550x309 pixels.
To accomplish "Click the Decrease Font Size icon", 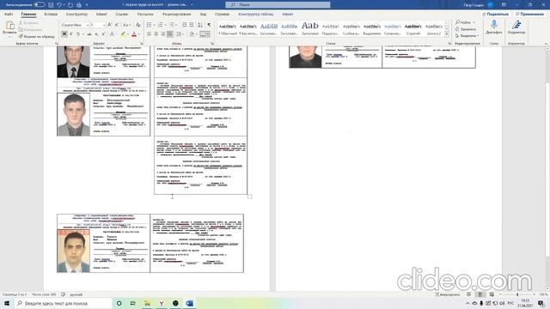I will coord(117,25).
